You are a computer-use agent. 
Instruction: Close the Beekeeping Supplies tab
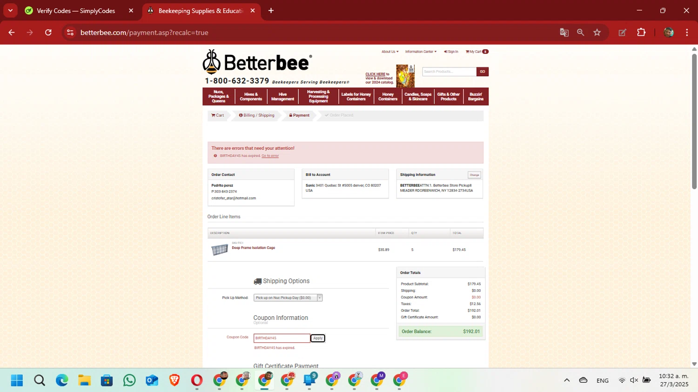(x=253, y=11)
